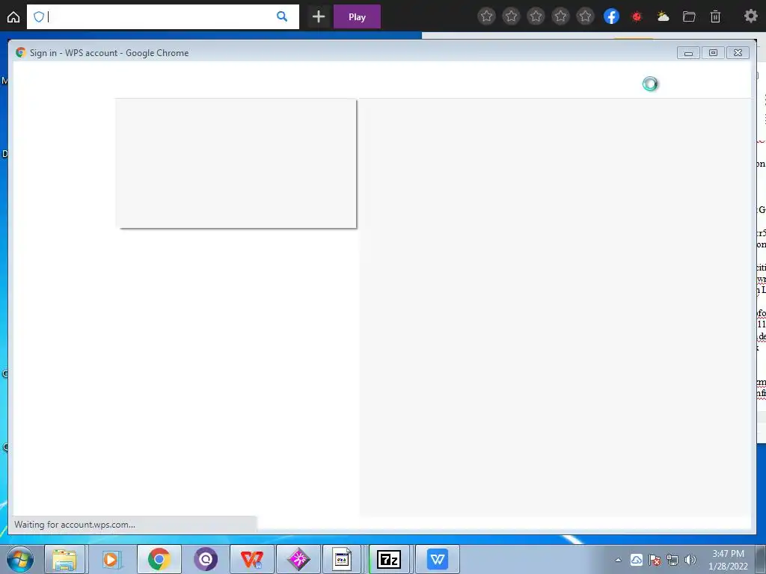The width and height of the screenshot is (766, 574).
Task: Click the purple Play button
Action: click(x=357, y=17)
